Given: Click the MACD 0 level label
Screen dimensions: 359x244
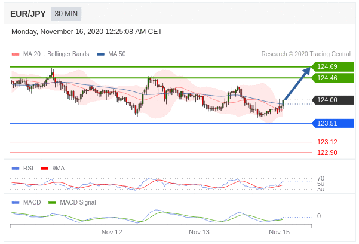Looking at the screenshot, I should click(319, 216).
